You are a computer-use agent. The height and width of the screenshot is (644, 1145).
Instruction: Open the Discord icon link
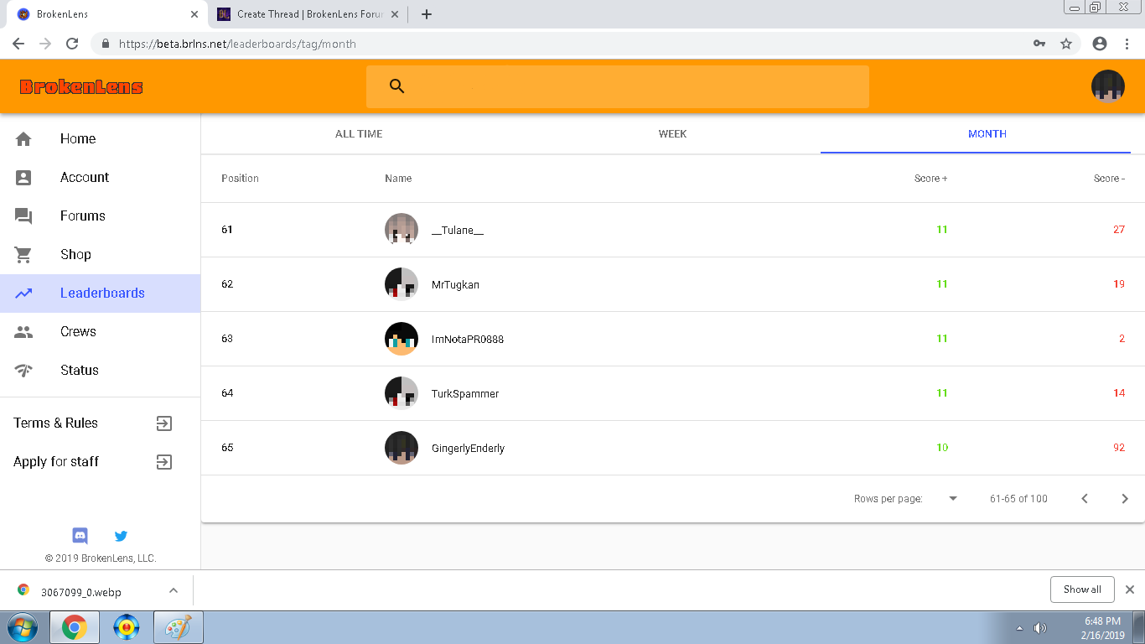pyautogui.click(x=80, y=536)
